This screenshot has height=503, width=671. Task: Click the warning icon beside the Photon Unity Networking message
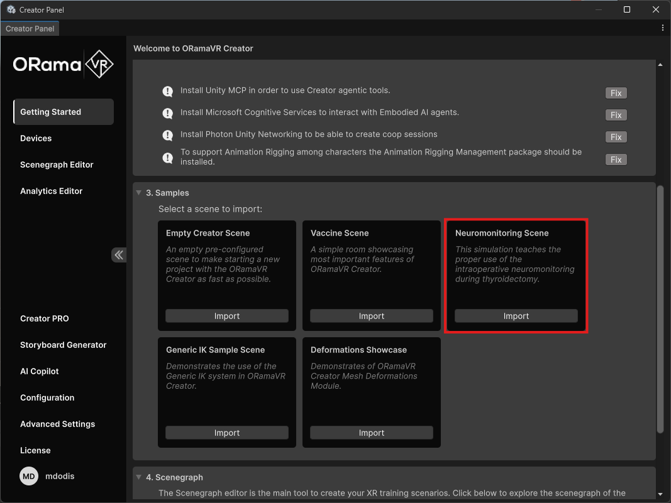[x=168, y=135]
